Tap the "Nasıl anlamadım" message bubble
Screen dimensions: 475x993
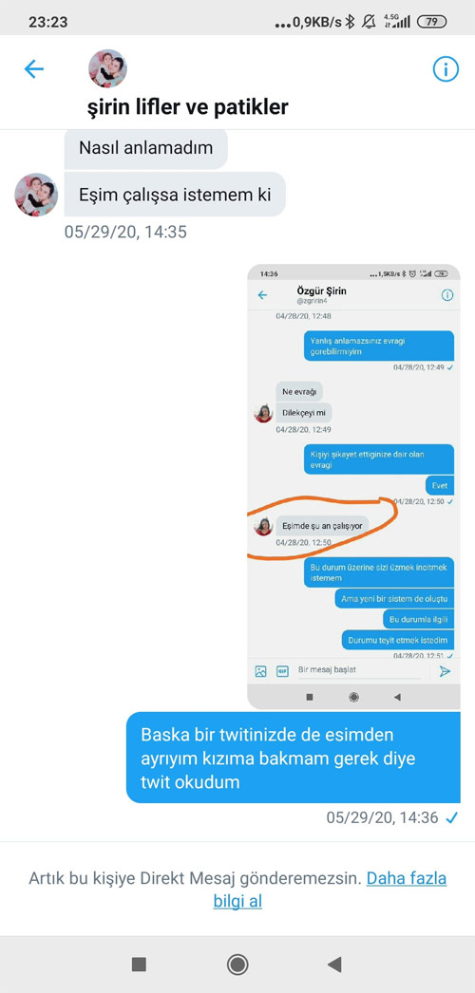point(145,148)
